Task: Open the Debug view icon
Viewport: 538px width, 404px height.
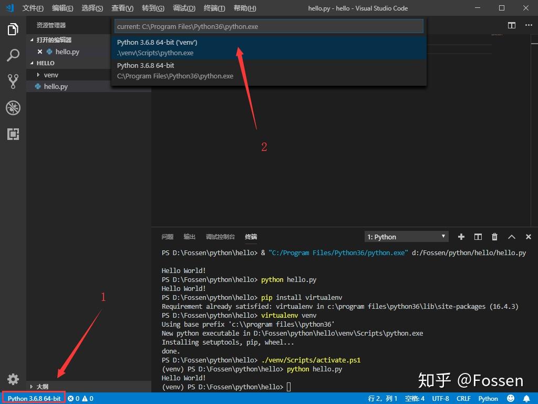Action: 13,108
